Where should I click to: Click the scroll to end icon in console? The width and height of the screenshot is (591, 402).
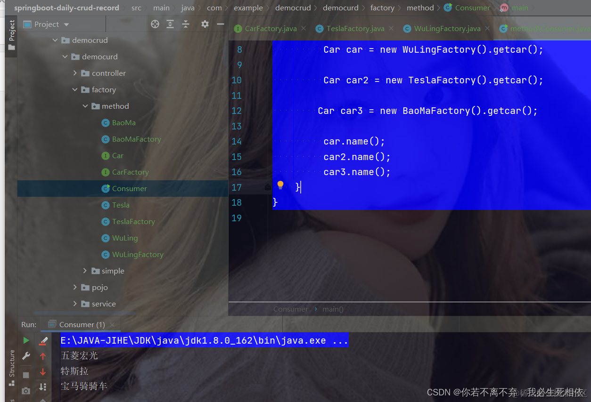point(43,387)
